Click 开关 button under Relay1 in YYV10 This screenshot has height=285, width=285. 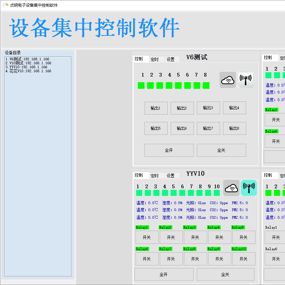click(147, 237)
